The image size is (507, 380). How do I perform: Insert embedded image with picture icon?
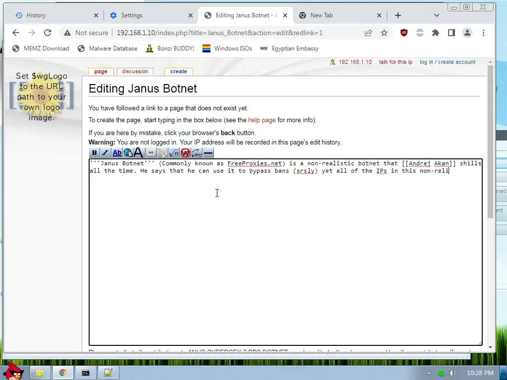point(151,153)
